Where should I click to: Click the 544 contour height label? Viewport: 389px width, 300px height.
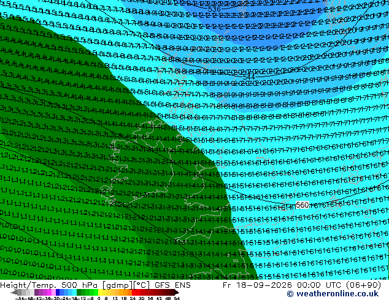(x=248, y=77)
